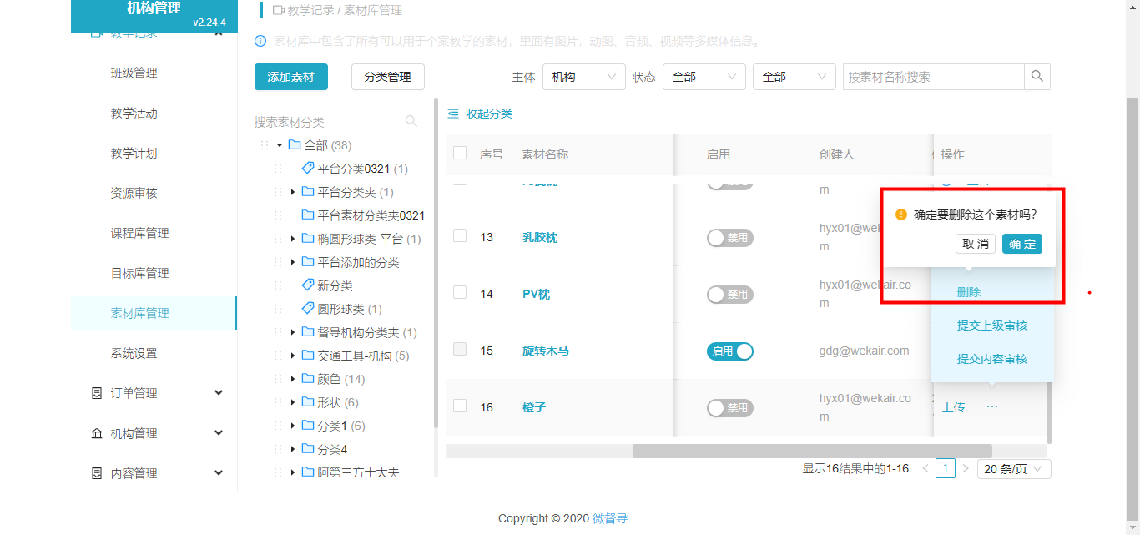Expand the 订单管理 sidebar menu
1140x535 pixels.
[x=154, y=393]
